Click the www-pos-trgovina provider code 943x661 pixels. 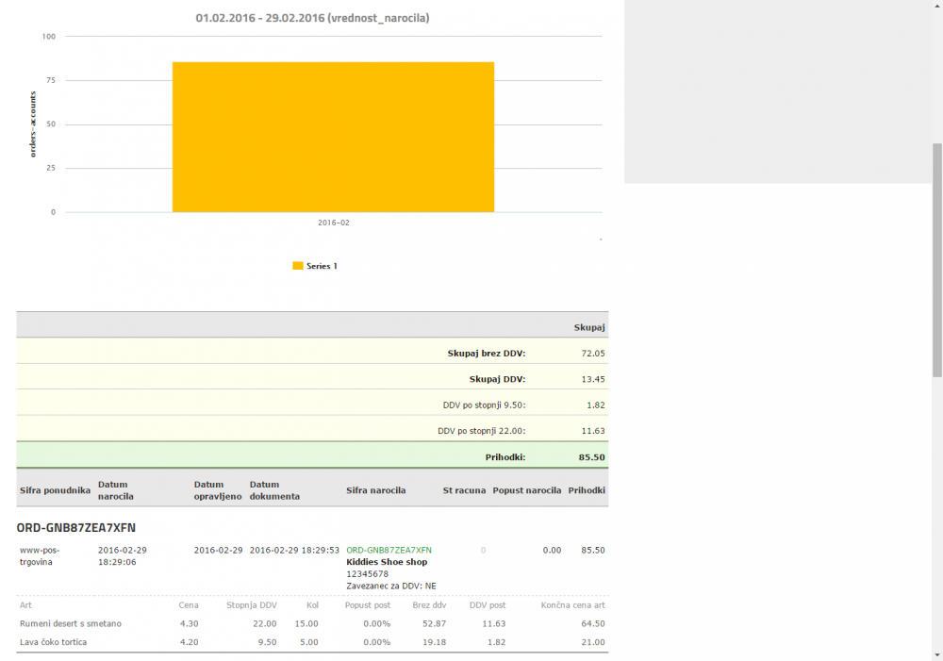[40, 555]
